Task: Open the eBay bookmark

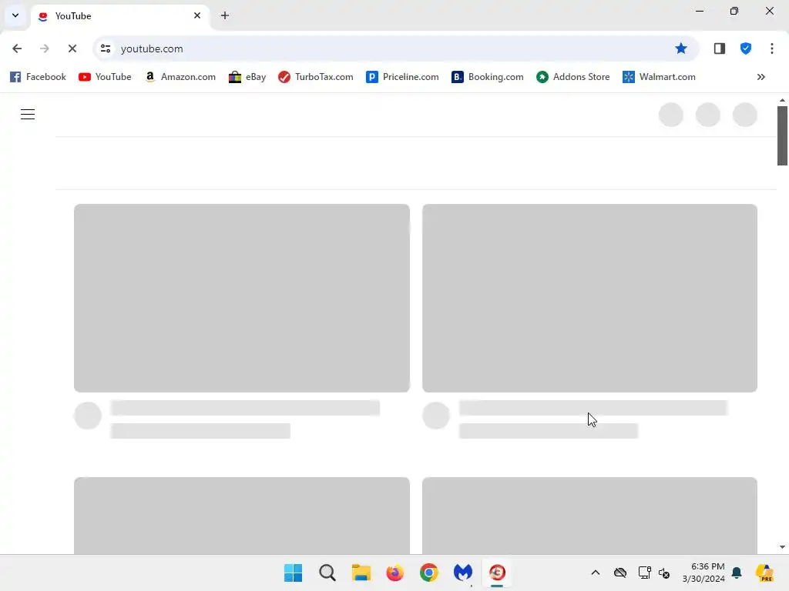Action: pos(247,77)
